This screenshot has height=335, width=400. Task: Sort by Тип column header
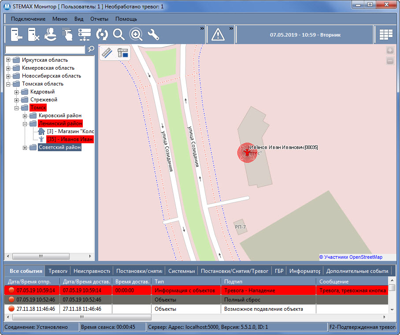[x=186, y=281]
